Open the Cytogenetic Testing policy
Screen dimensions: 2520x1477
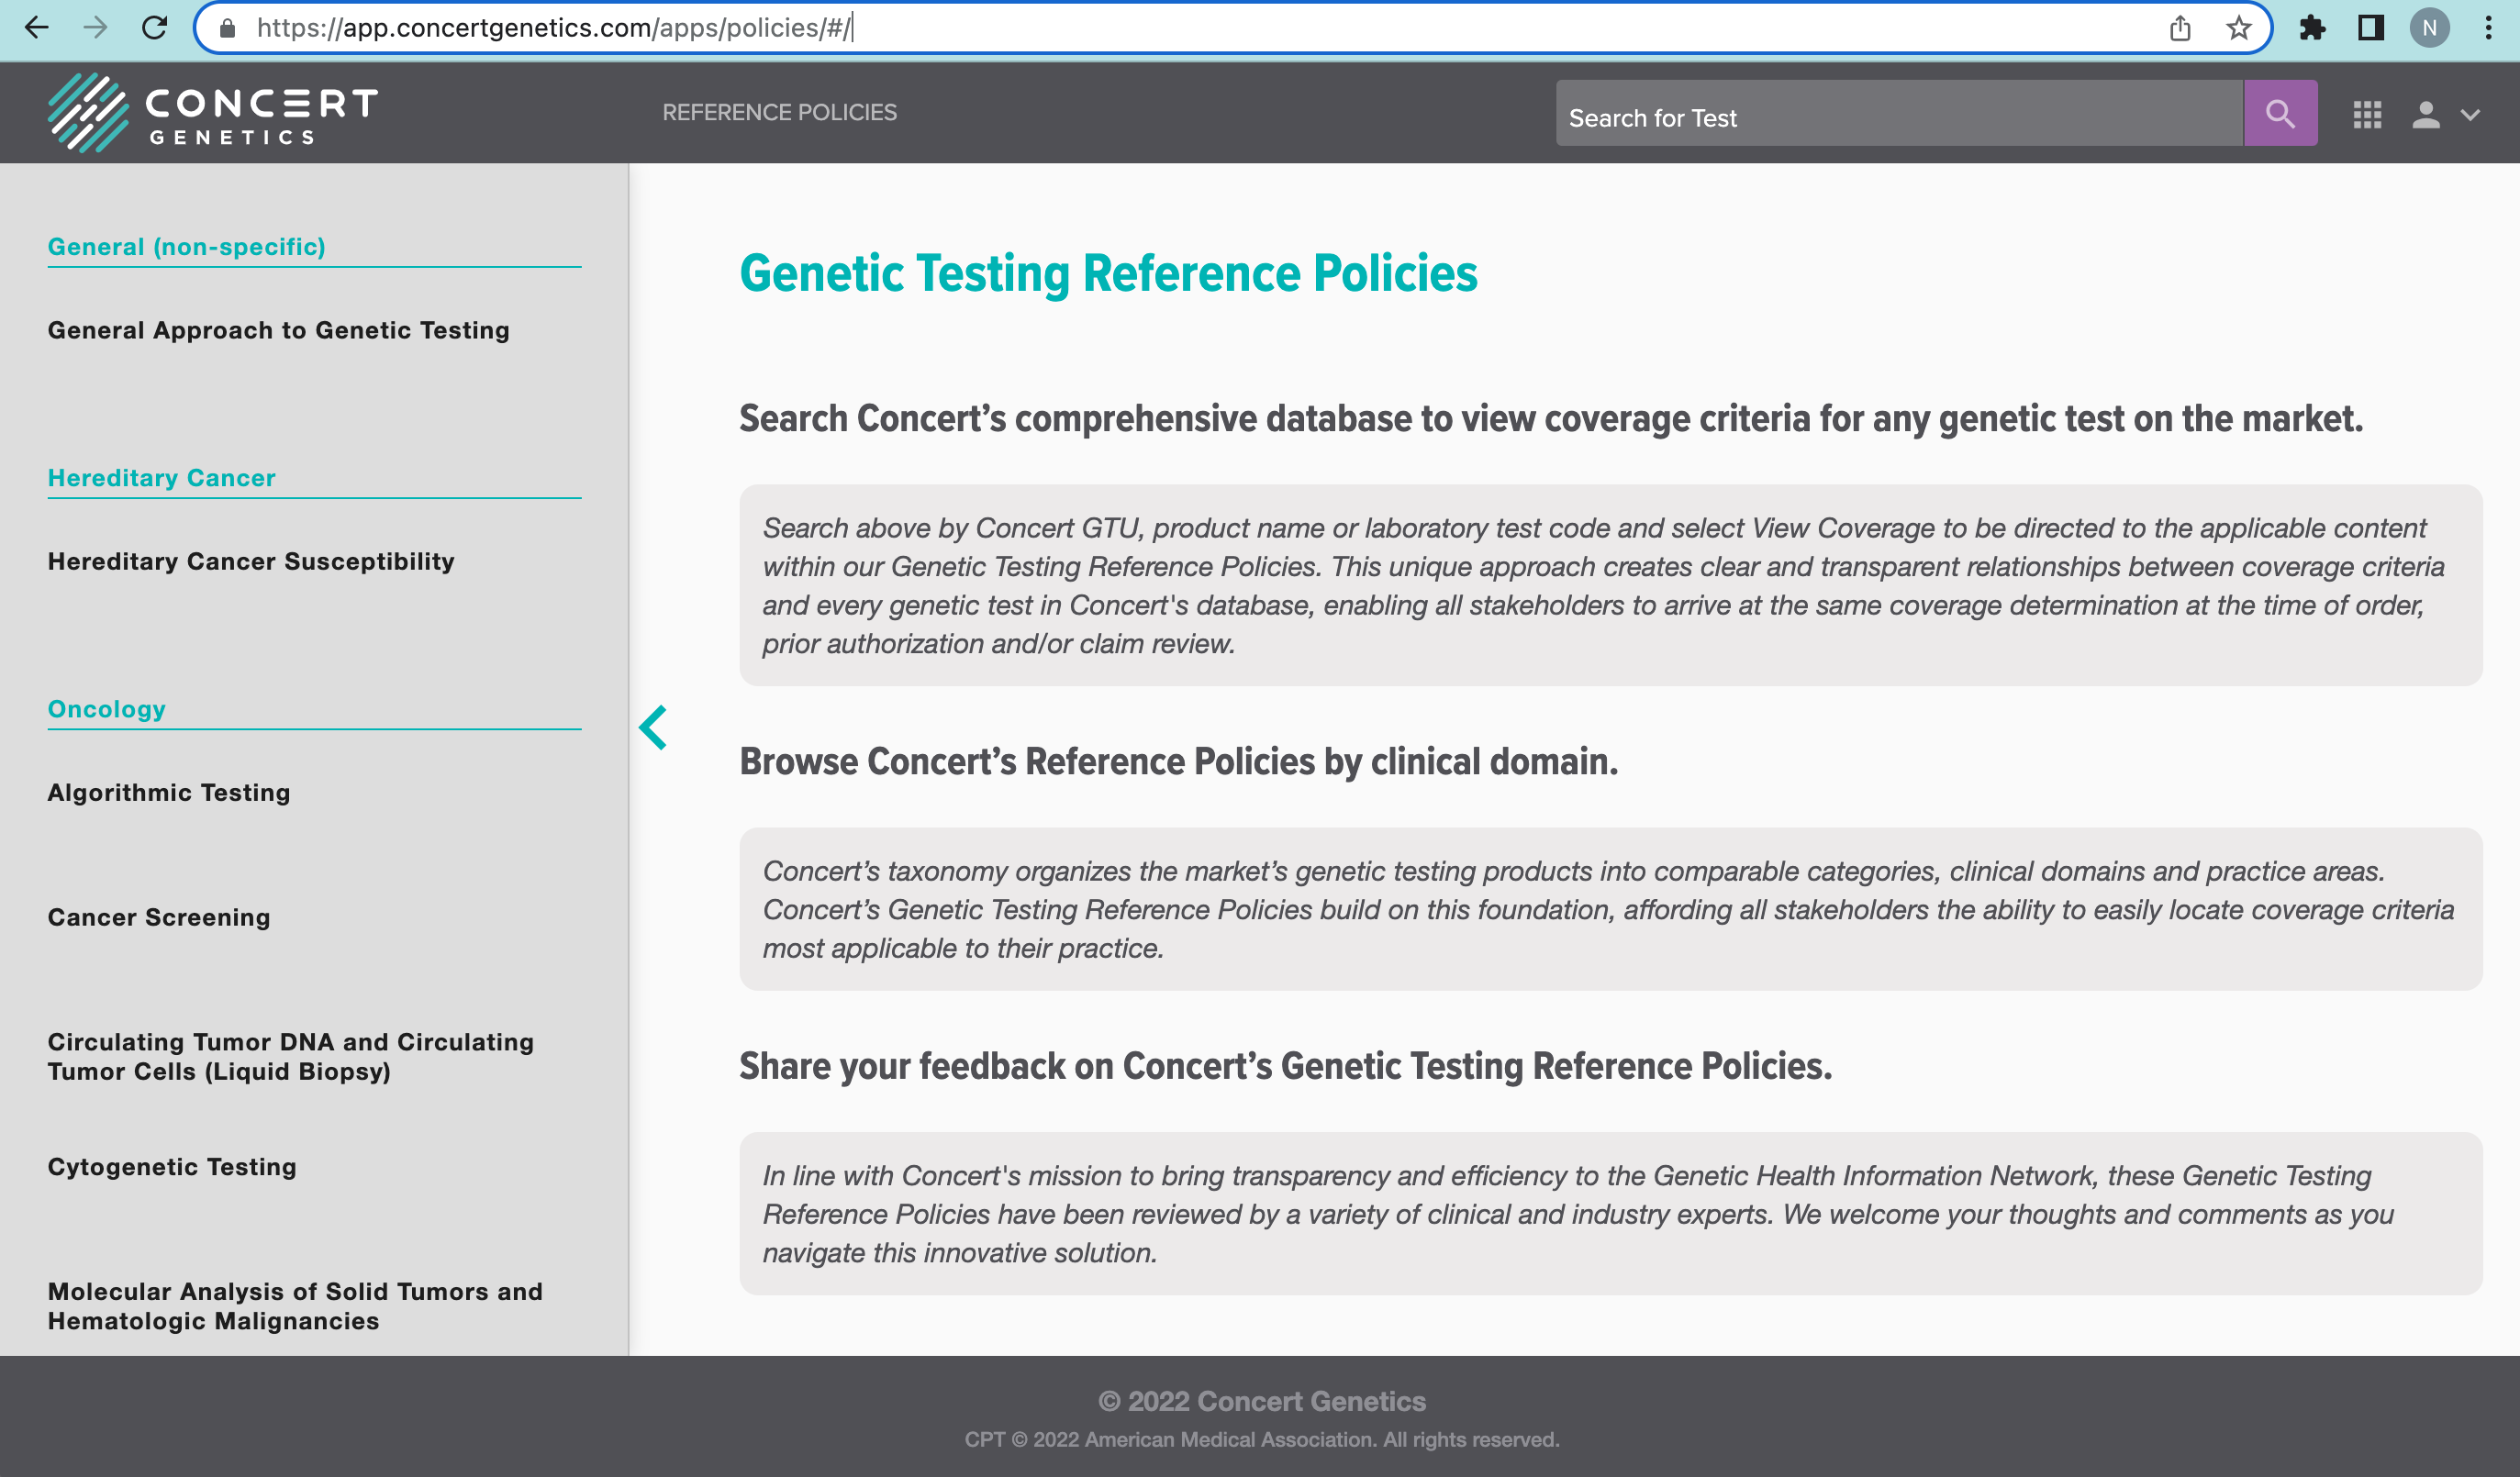[172, 1167]
